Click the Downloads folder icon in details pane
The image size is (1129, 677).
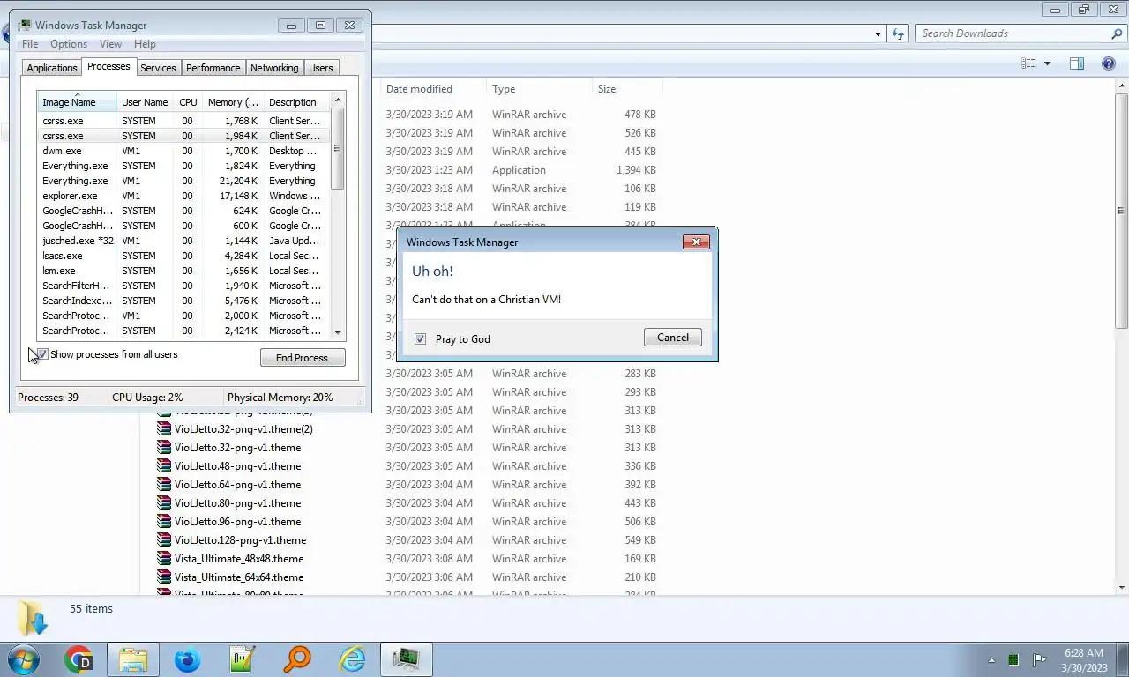33,618
